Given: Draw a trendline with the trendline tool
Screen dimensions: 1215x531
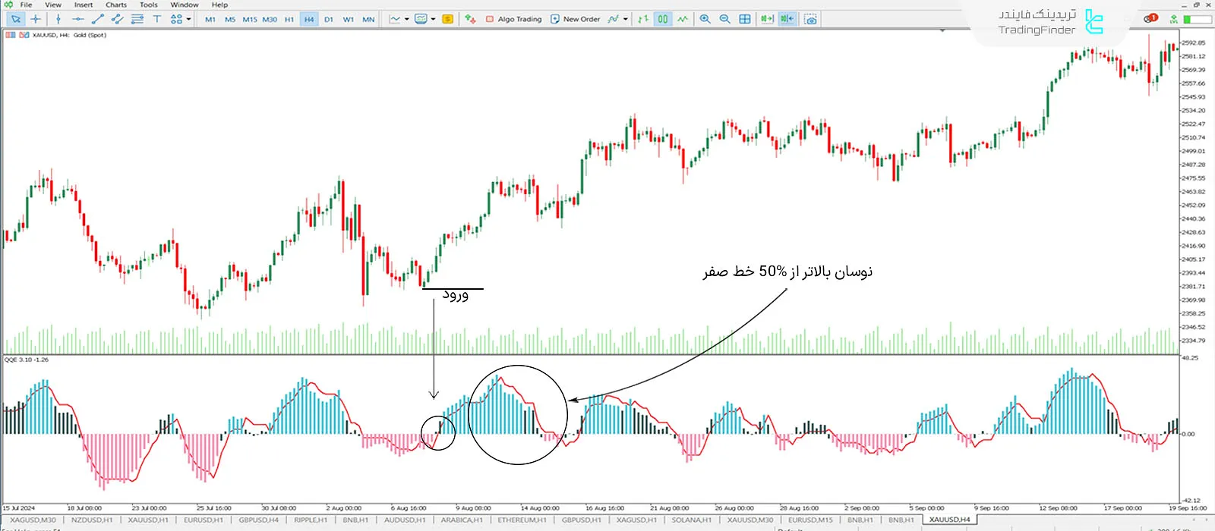Looking at the screenshot, I should (98, 19).
